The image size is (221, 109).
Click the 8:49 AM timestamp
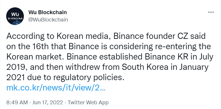pos(17,103)
